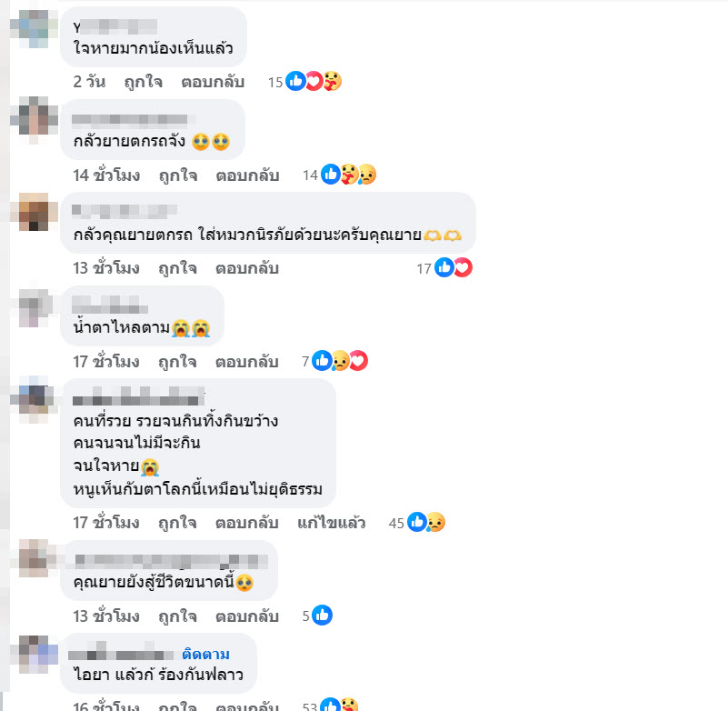Image resolution: width=728 pixels, height=711 pixels.
Task: Reply to the comment 'คุณยายยังสู้ชีวิตขนาดนี้'
Action: click(247, 616)
